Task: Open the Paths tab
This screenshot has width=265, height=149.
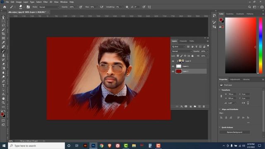Action: (x=192, y=41)
